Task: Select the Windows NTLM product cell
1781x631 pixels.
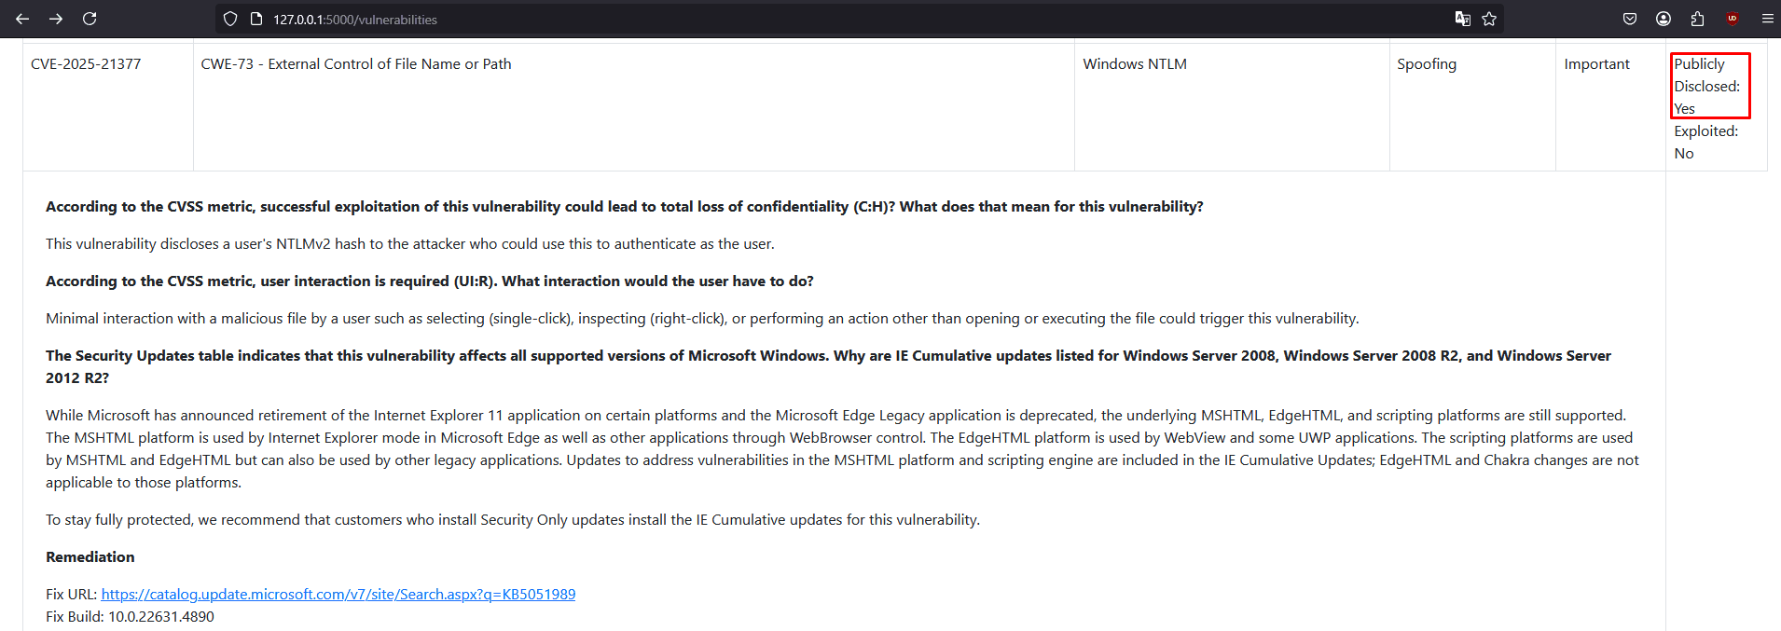Action: click(x=1134, y=64)
